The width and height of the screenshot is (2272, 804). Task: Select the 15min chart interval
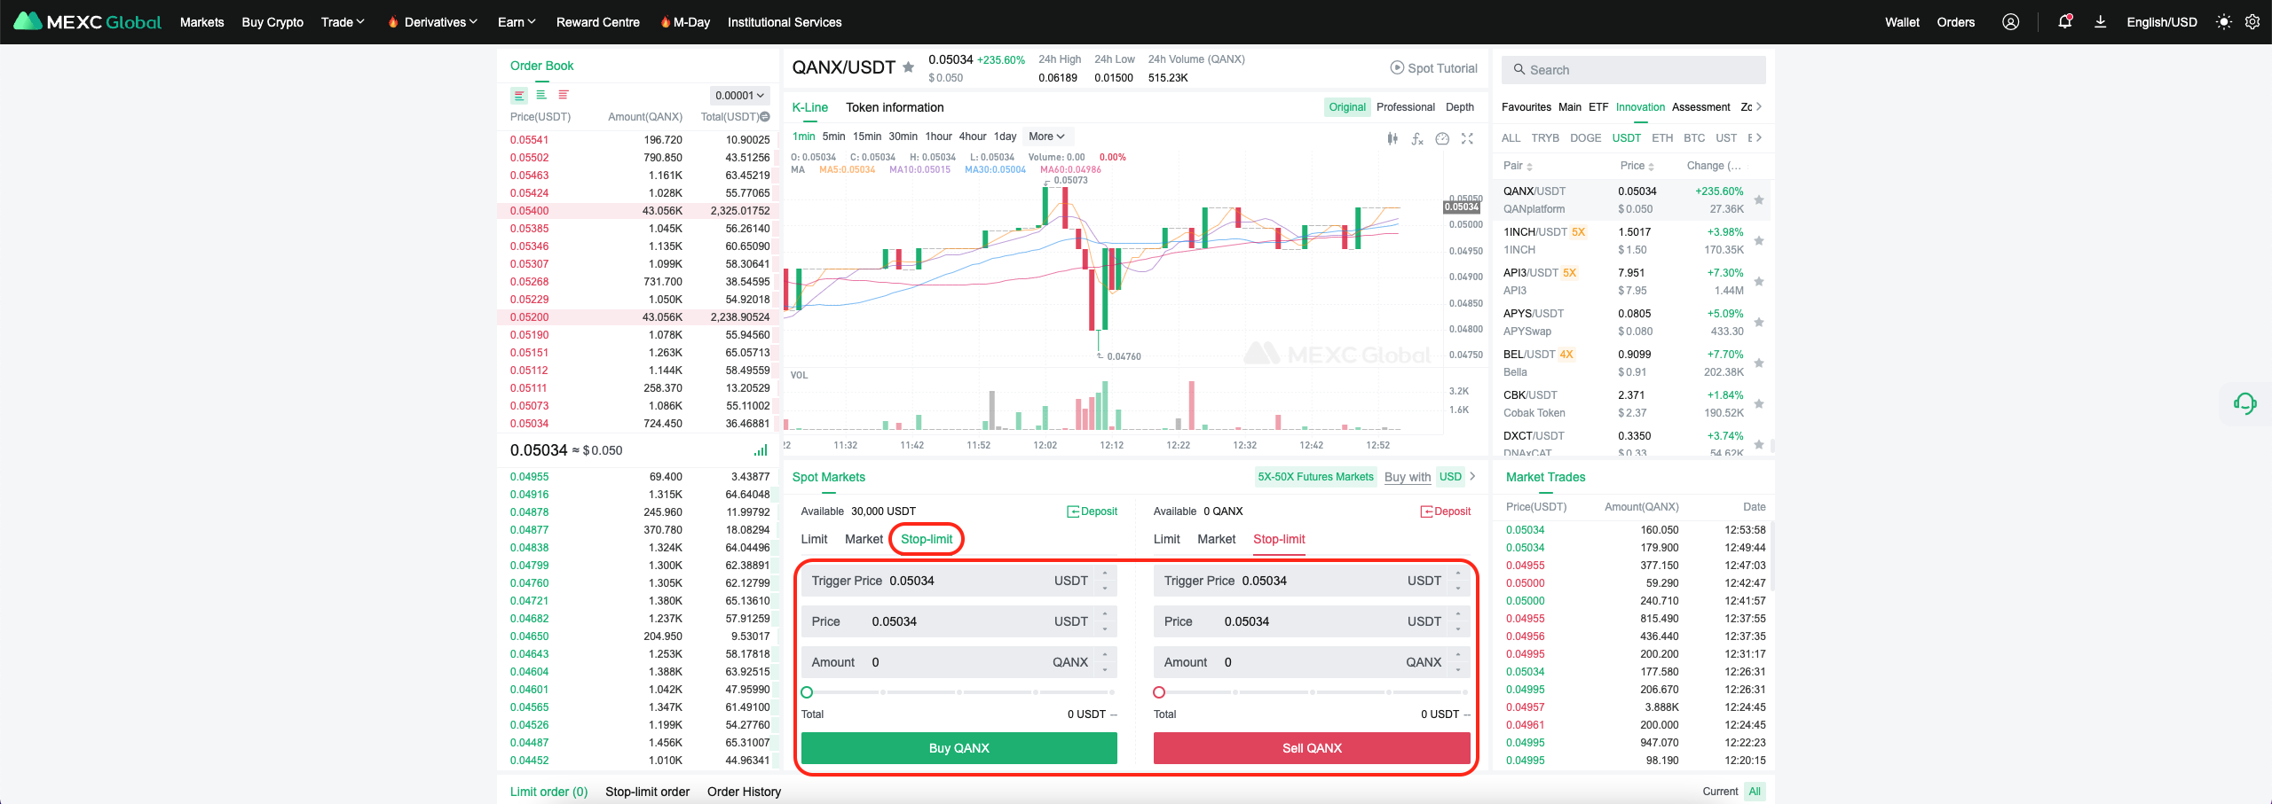click(867, 137)
